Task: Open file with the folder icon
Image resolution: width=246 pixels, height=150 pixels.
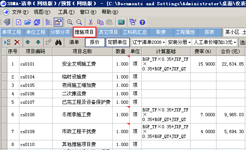Action: click(28, 22)
